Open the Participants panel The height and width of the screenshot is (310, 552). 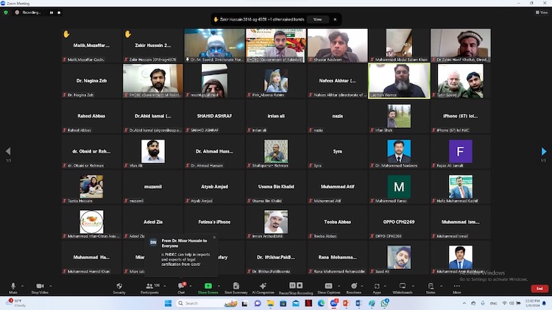tap(149, 287)
